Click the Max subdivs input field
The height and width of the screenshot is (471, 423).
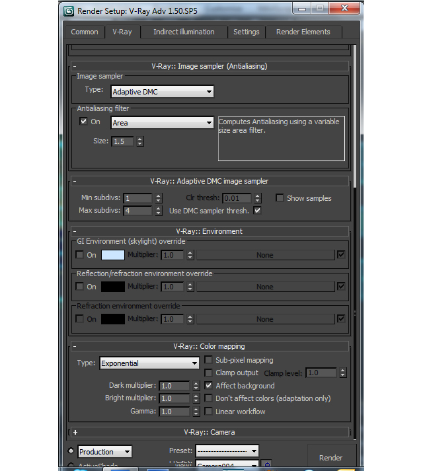point(137,211)
